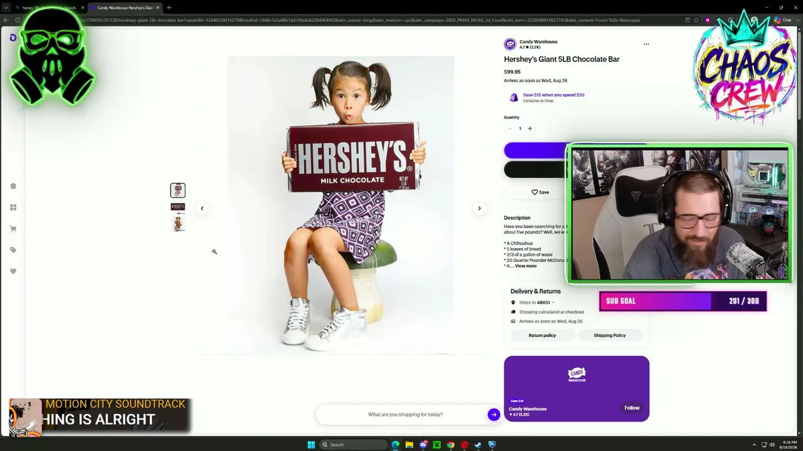Open Steam from the taskbar
803x451 pixels.
coord(478,445)
